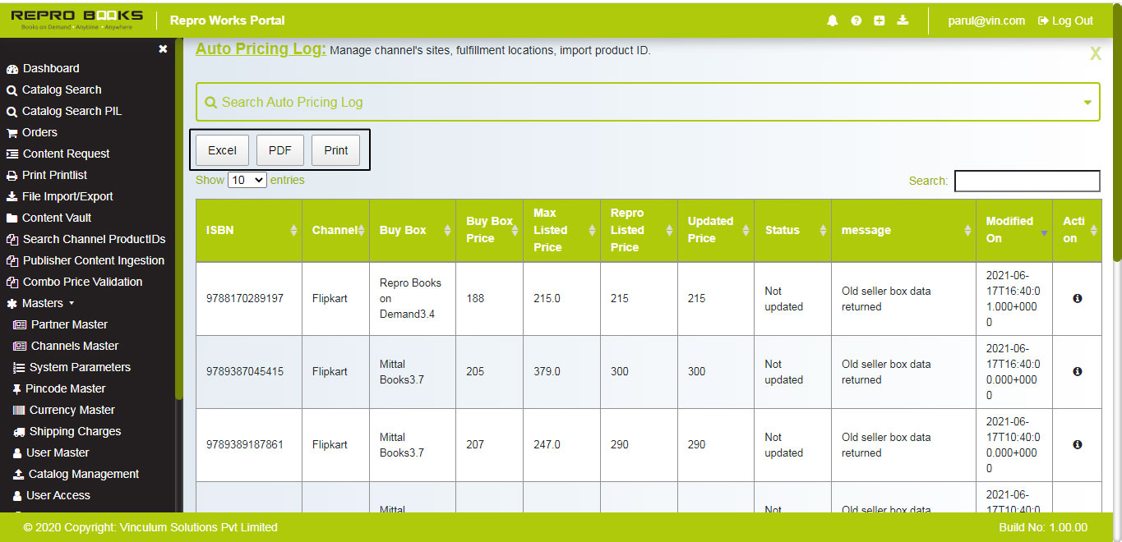Viewport: 1122px width, 542px height.
Task: Go to Channels Master in sidebar
Action: coord(74,346)
